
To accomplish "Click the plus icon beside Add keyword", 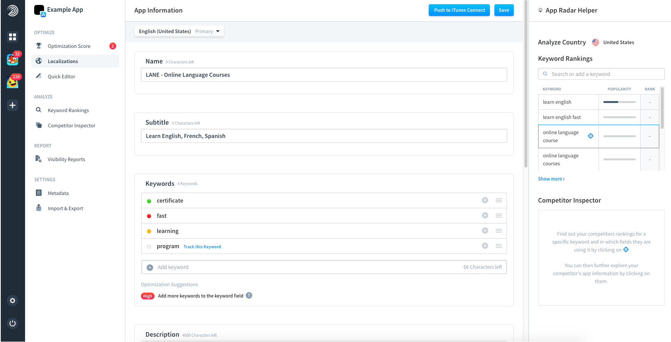I will point(150,268).
